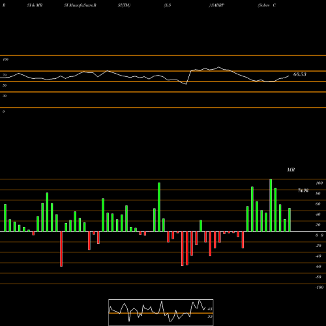The height and width of the screenshot is (326, 326).
Task: Click the RSI value 60.53 label
Action: coord(300,74)
